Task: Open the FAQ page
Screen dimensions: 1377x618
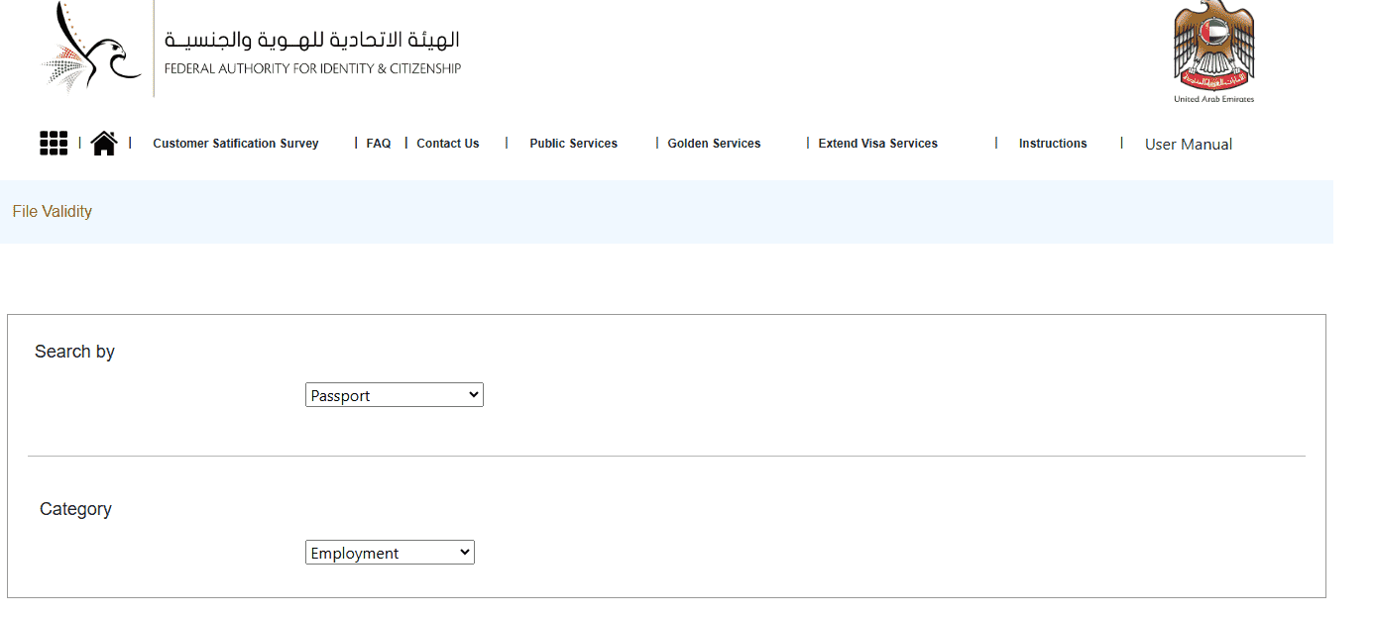Action: click(x=378, y=143)
